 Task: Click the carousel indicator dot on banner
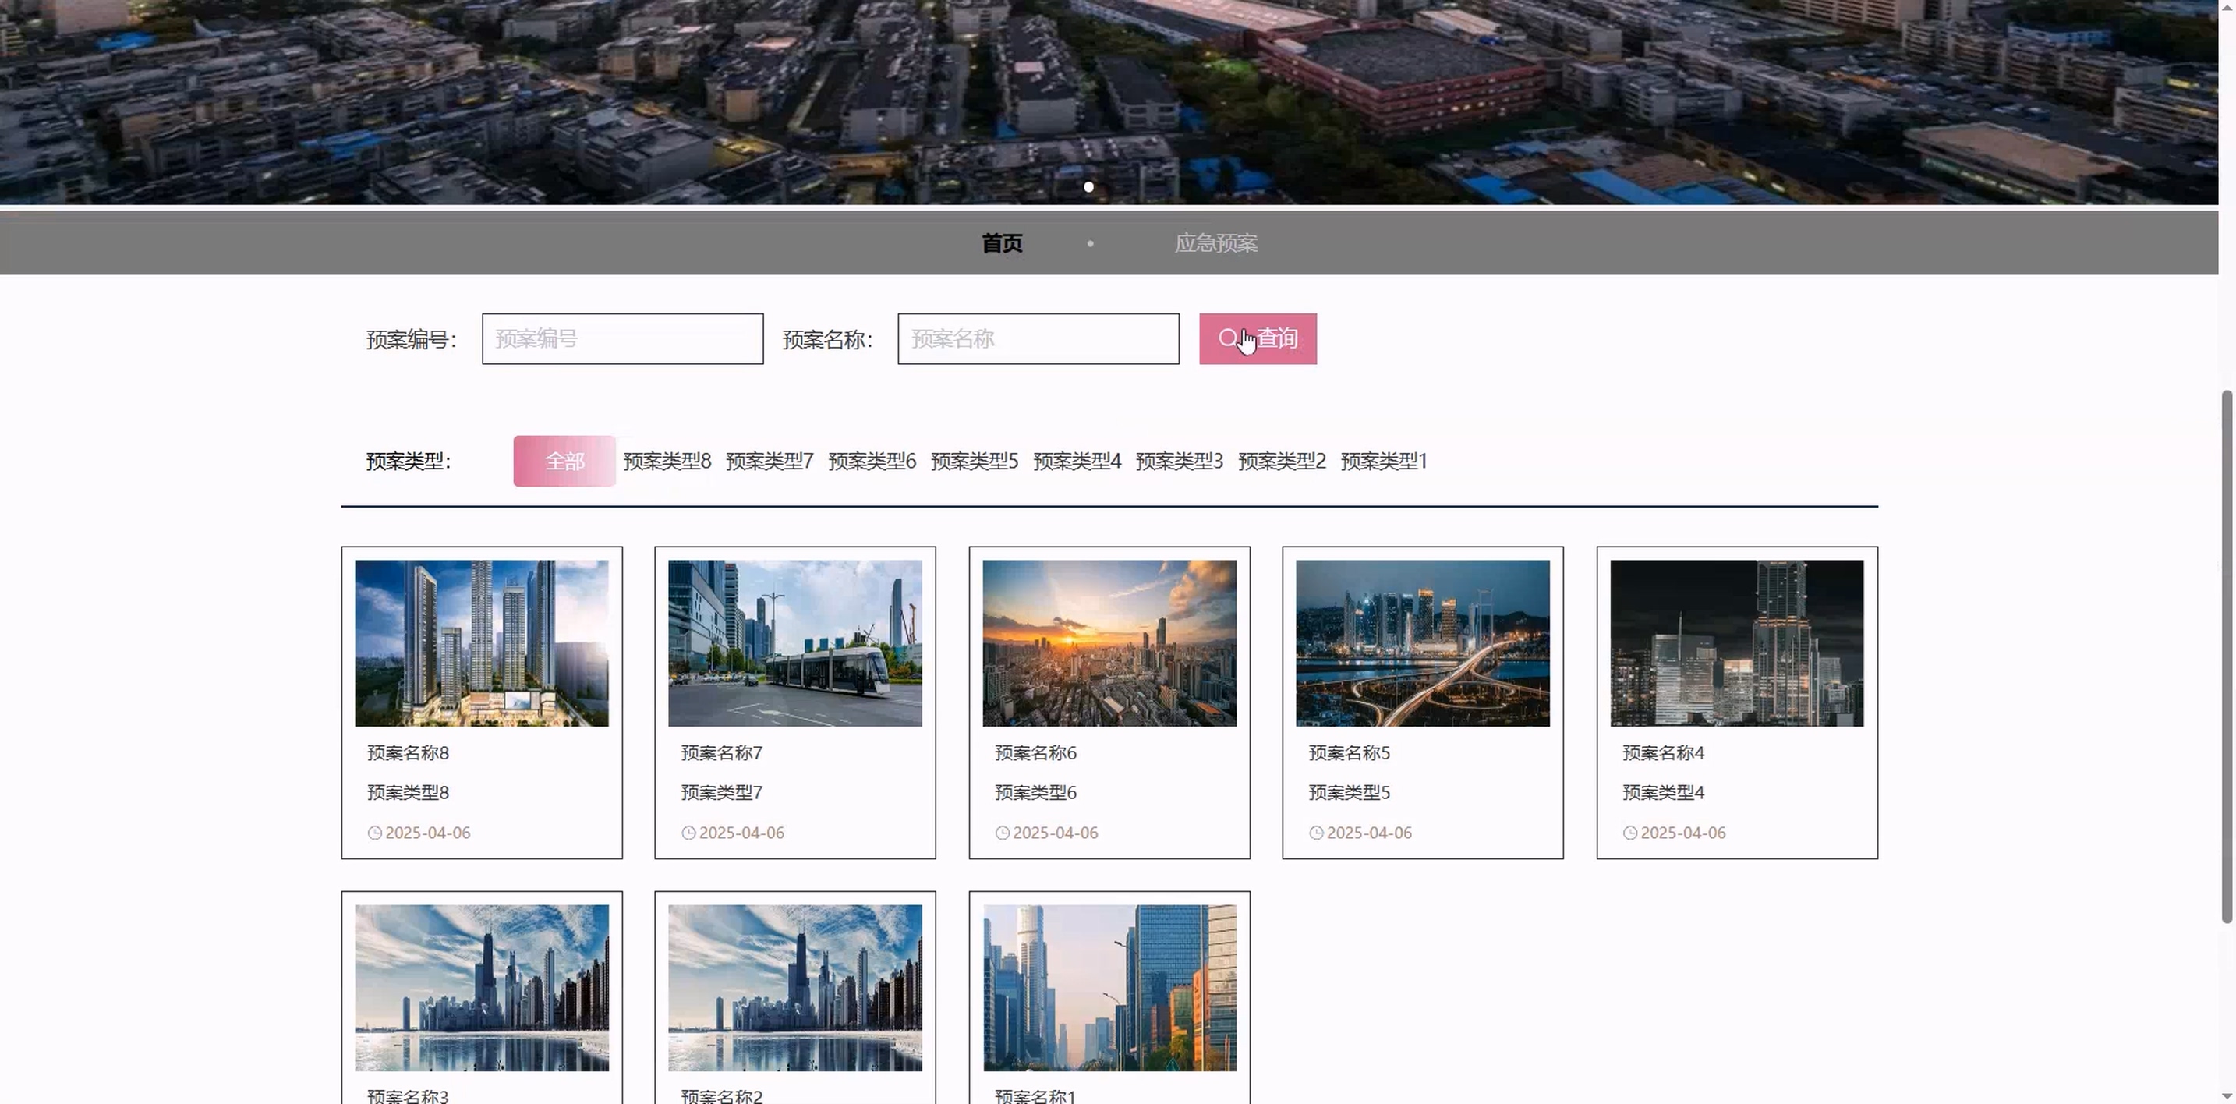(x=1088, y=186)
